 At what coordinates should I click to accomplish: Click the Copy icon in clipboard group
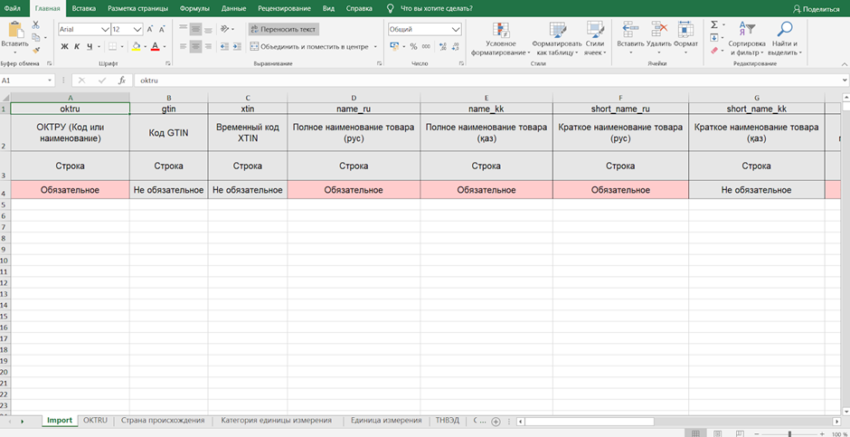coord(36,37)
